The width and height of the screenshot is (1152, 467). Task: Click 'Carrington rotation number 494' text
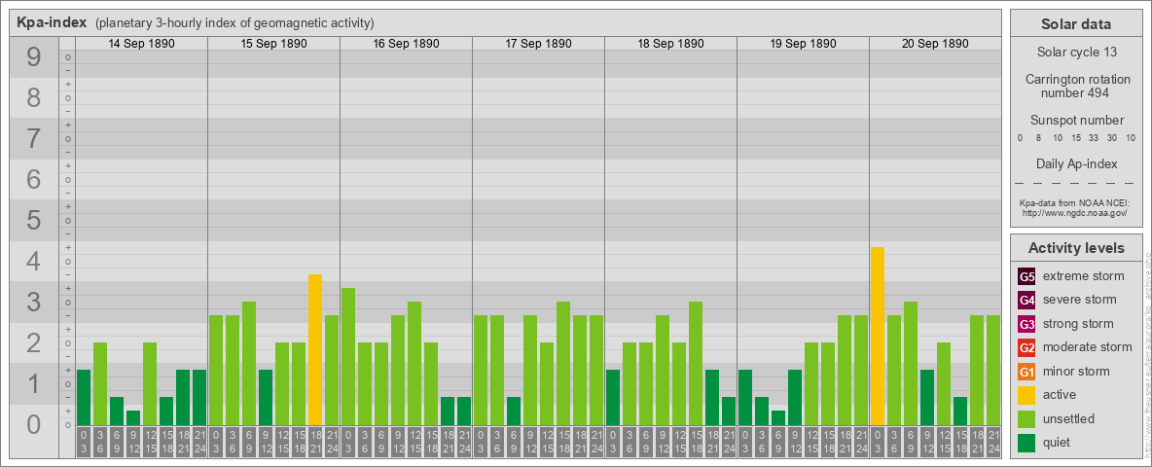(1076, 86)
